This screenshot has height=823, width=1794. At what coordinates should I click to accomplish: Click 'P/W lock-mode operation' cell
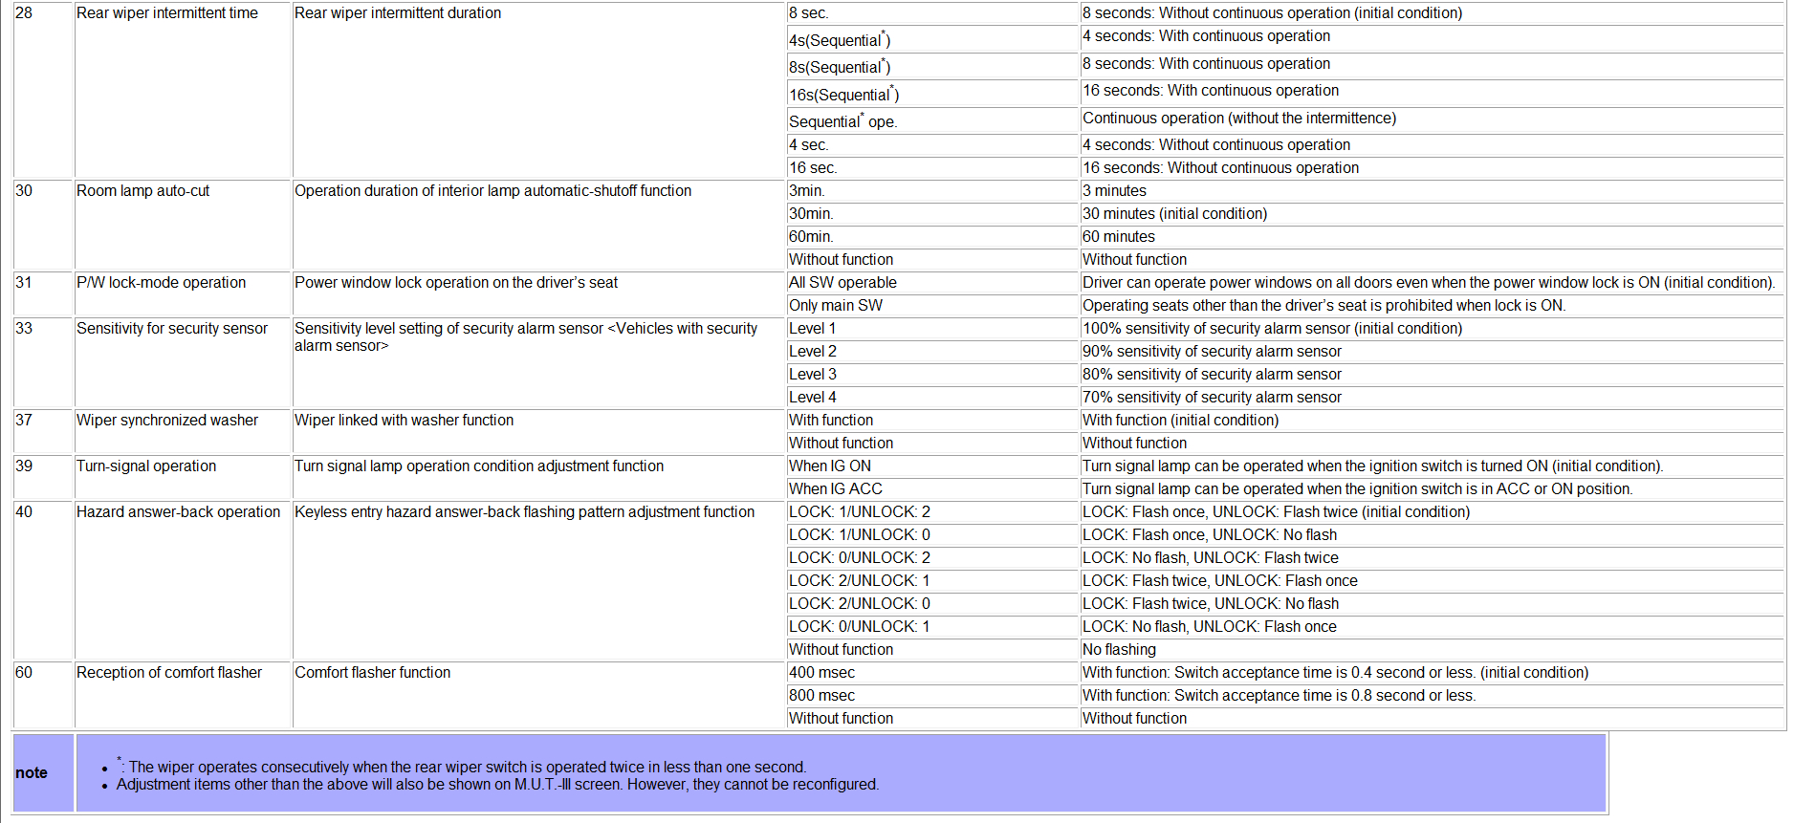[x=183, y=294]
